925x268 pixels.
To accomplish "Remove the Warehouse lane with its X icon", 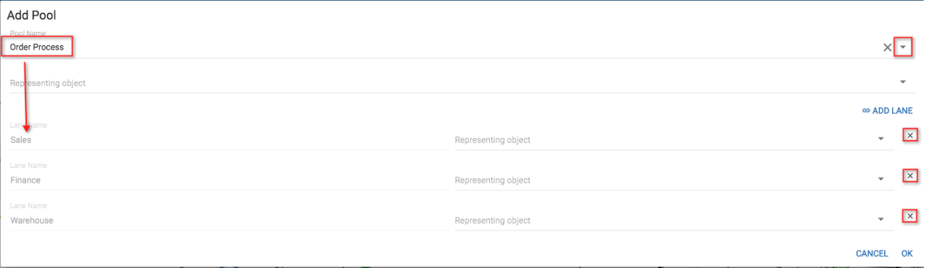I will click(x=910, y=216).
